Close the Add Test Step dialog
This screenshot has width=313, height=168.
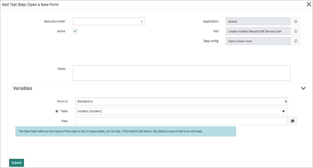pos(309,4)
